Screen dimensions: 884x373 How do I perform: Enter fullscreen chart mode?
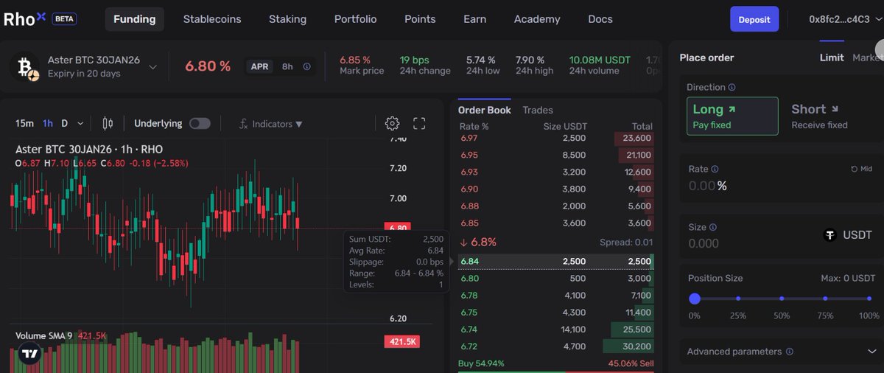pyautogui.click(x=419, y=124)
